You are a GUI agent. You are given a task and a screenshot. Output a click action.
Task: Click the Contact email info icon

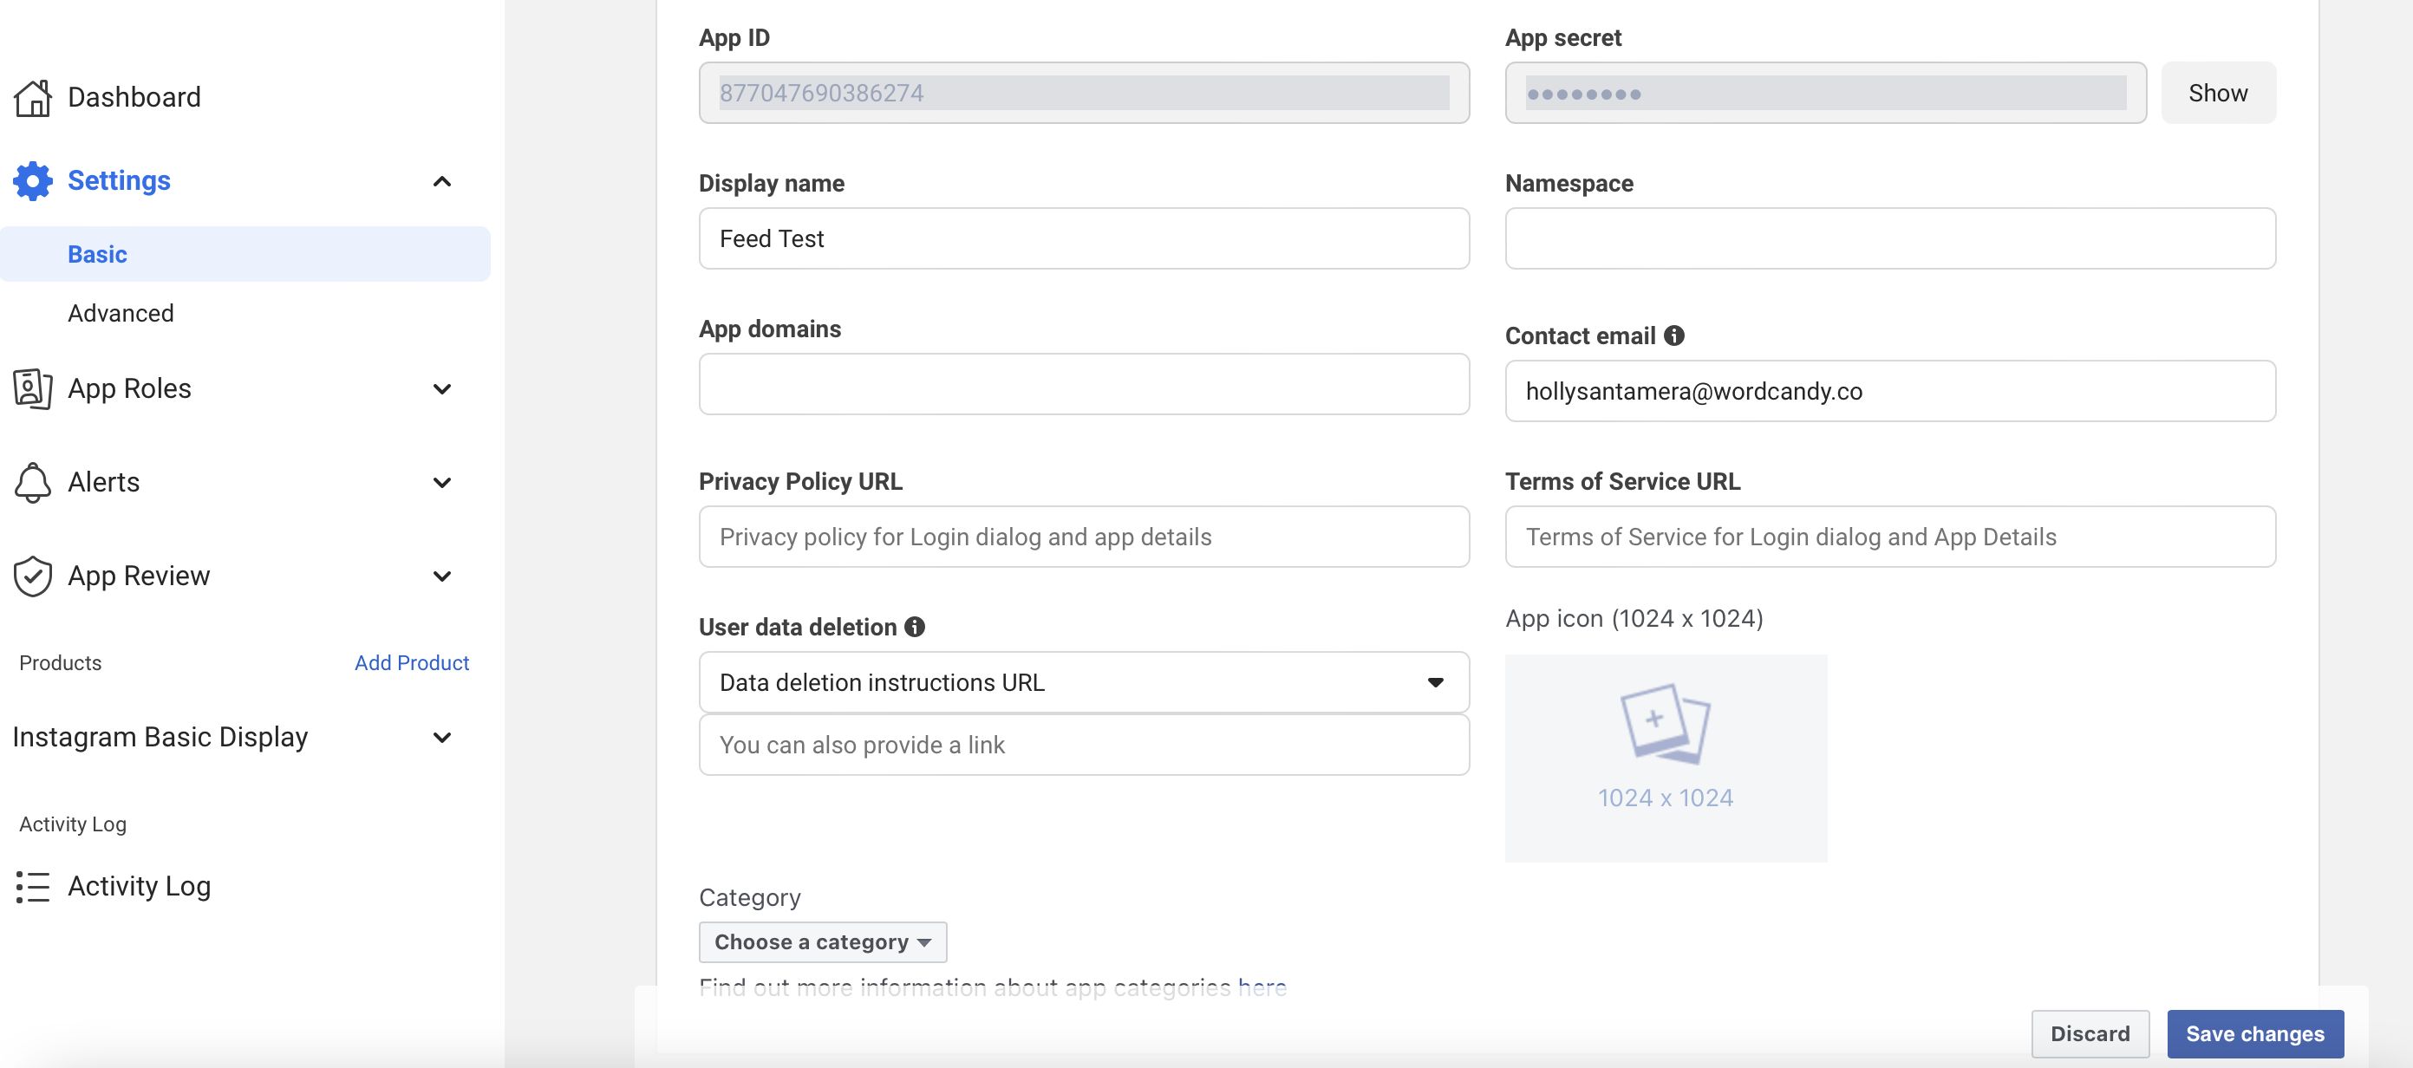(1674, 335)
